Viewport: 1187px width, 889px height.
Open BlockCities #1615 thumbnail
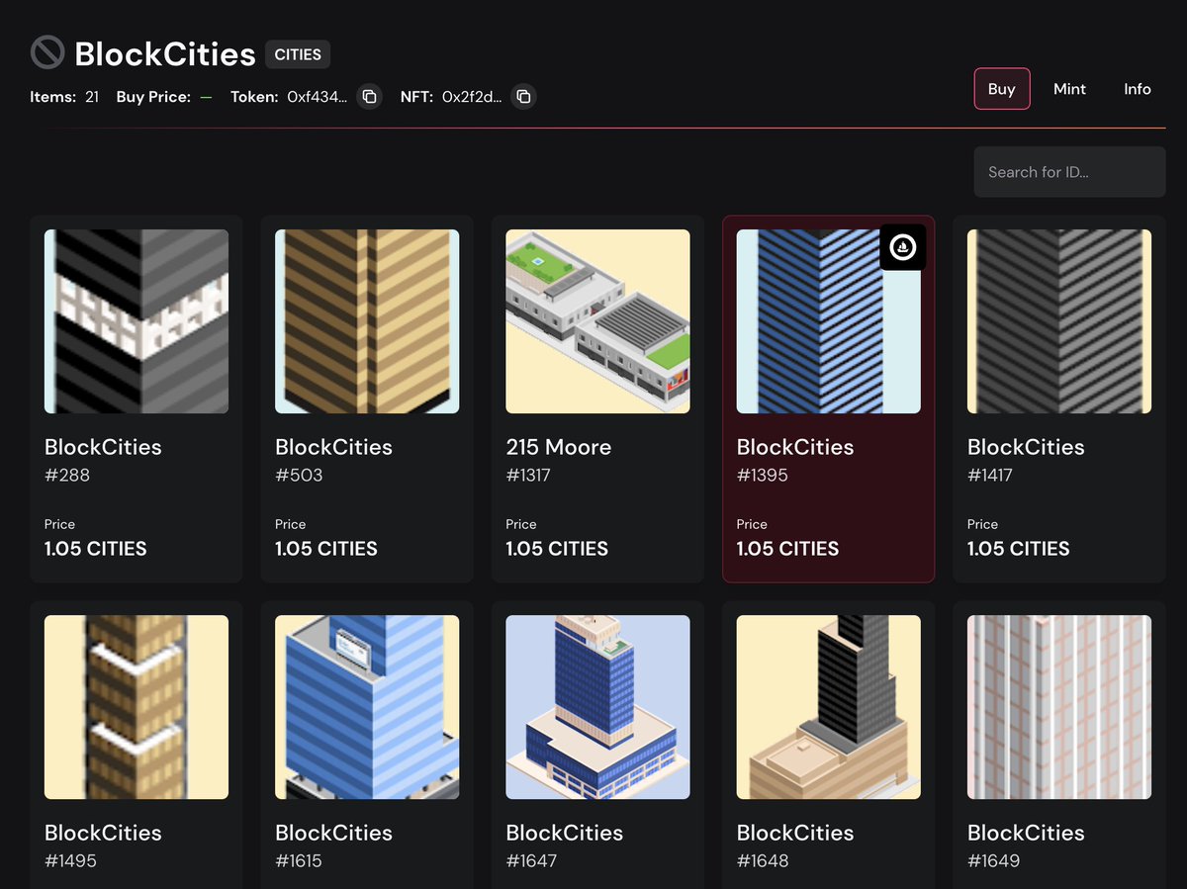click(x=367, y=707)
